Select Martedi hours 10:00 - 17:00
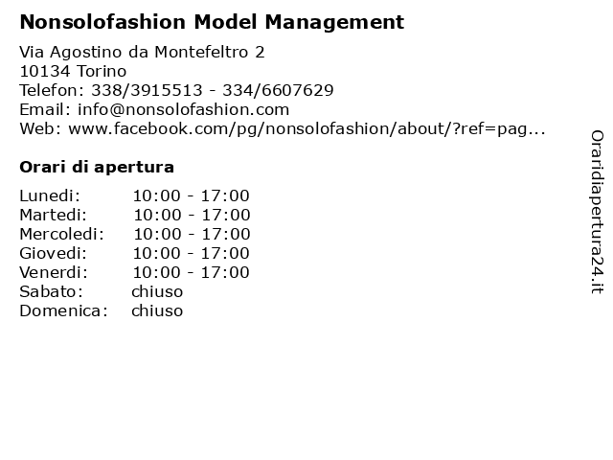Image resolution: width=613 pixels, height=460 pixels. (x=192, y=215)
